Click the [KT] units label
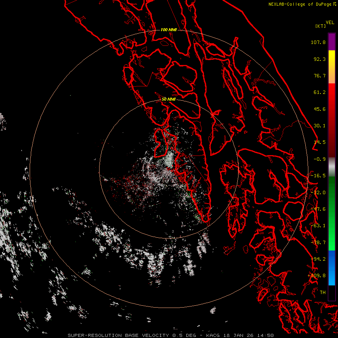This screenshot has width=338, height=338. click(321, 26)
